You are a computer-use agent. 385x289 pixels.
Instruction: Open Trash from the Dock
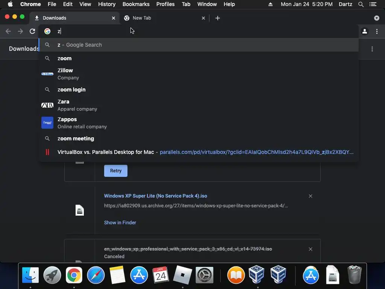354,275
